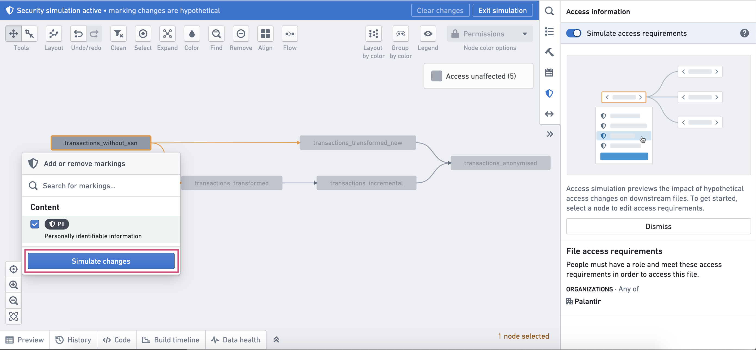Screen dimensions: 756x350
Task: Open the Build timeline tab
Action: tap(171, 340)
